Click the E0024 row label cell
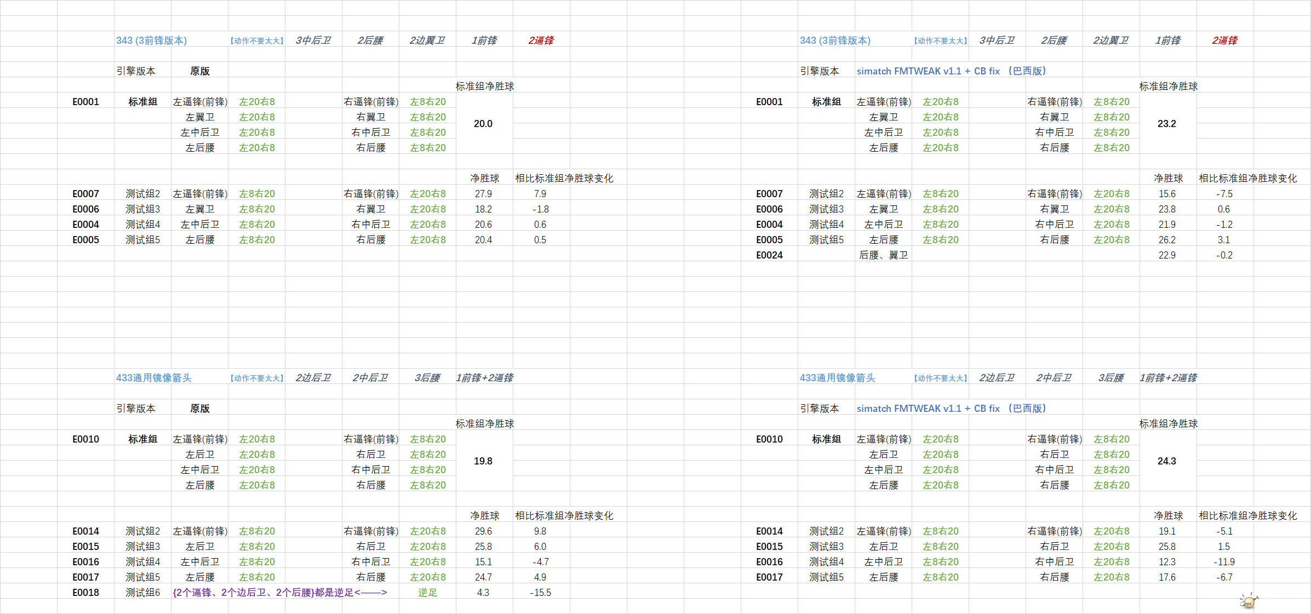The image size is (1311, 614). click(769, 255)
